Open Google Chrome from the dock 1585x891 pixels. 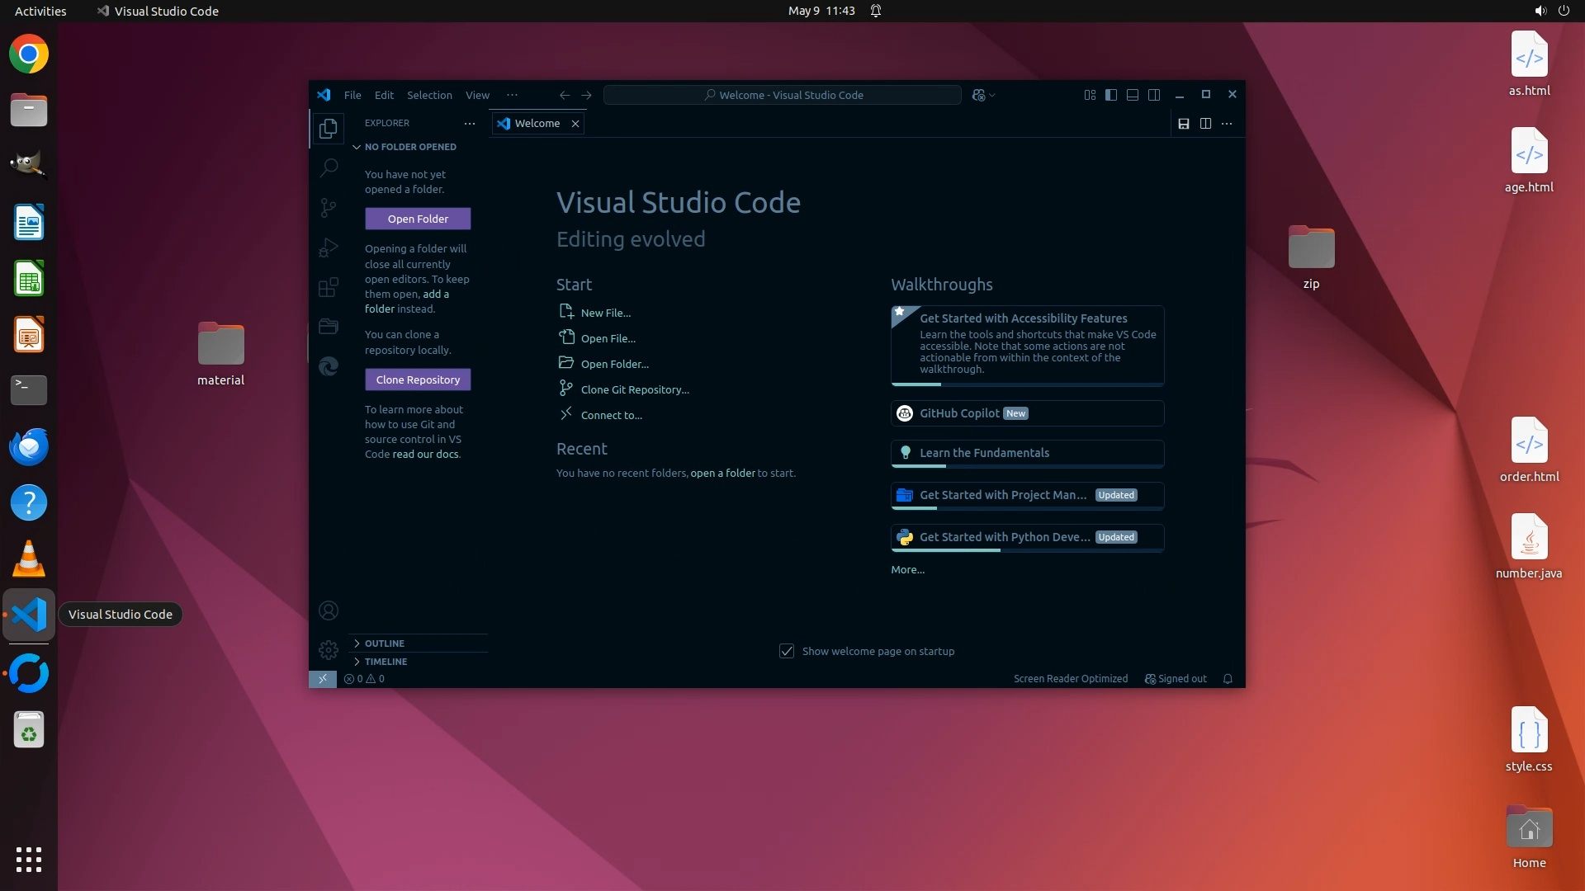(29, 54)
